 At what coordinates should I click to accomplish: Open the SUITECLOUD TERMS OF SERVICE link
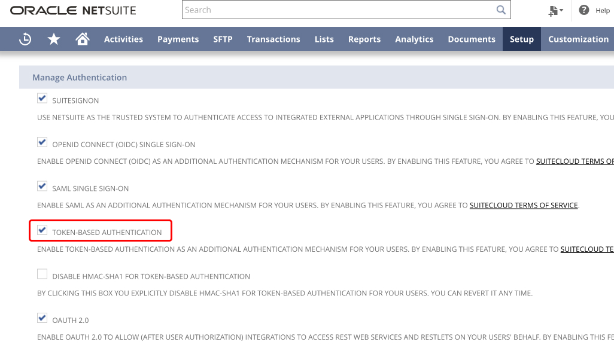pos(523,205)
